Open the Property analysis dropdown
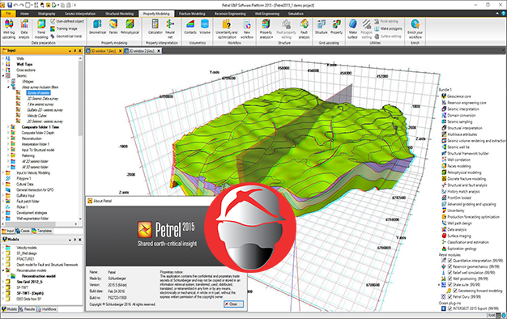 point(266,29)
